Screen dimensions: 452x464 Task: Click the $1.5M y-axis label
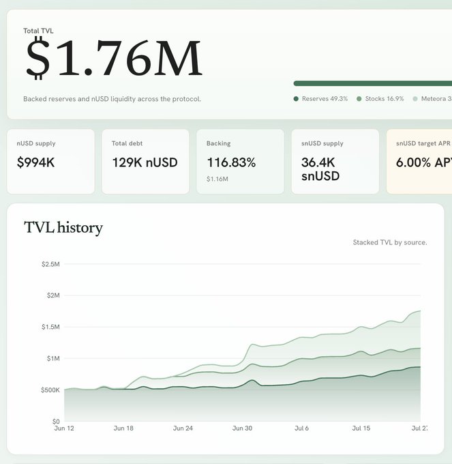(50, 327)
